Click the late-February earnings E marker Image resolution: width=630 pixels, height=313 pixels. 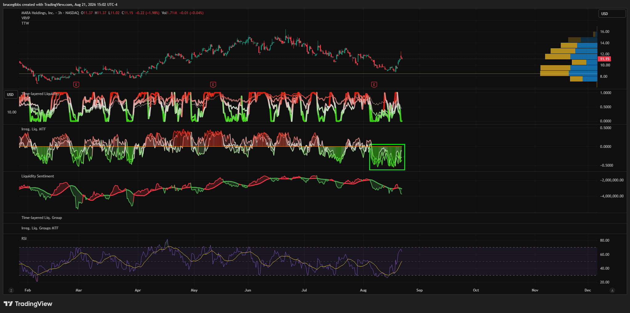76,85
